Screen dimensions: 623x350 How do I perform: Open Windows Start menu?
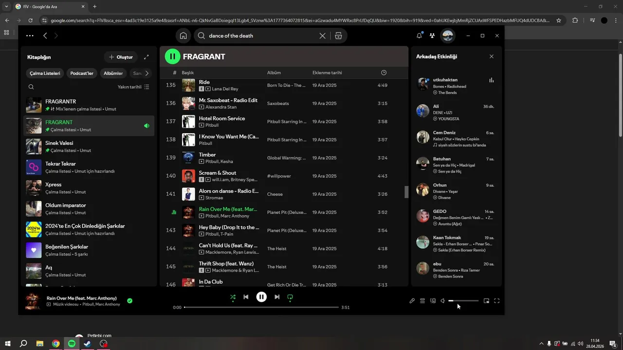click(x=7, y=344)
